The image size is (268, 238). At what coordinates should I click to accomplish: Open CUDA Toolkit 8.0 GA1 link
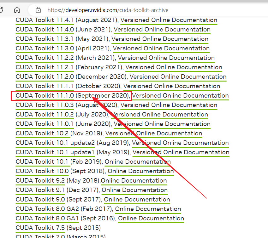47,218
